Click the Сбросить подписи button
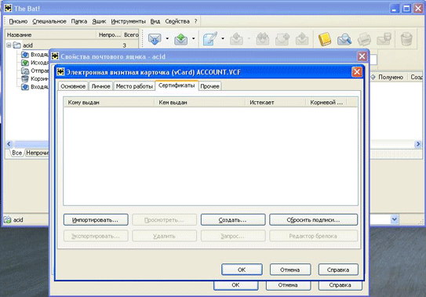Viewport: 426px width, 297px height. coord(313,219)
